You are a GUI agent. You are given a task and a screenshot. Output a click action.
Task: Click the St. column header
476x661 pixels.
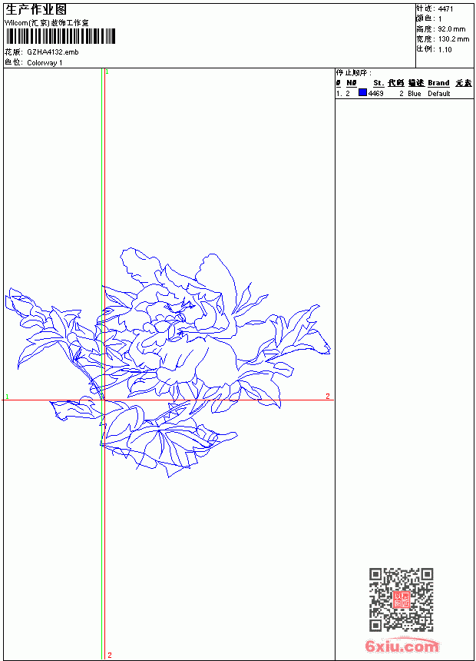click(x=378, y=83)
